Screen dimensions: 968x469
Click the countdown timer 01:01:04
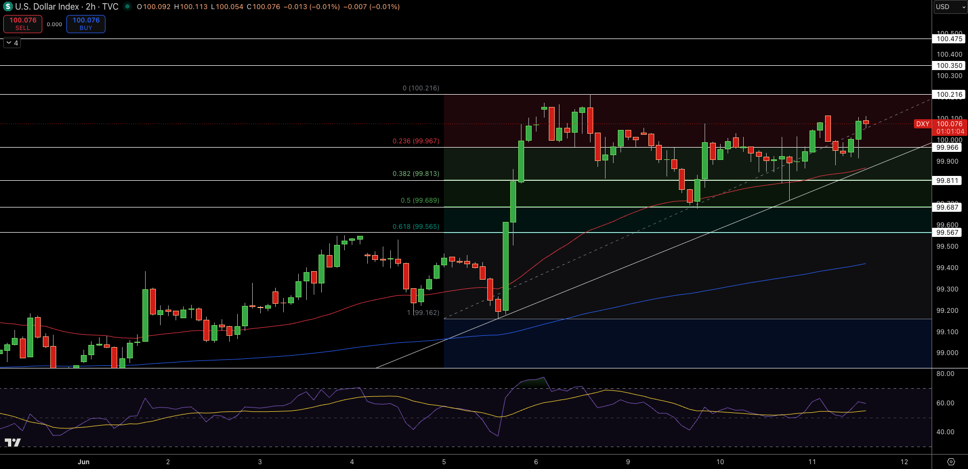point(950,132)
